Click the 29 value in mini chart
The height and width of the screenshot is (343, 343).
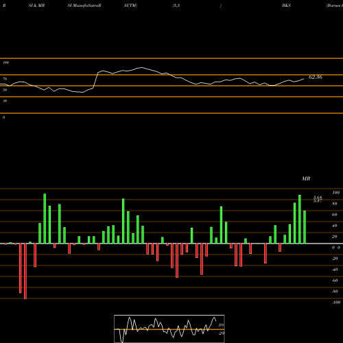pyautogui.click(x=222, y=333)
